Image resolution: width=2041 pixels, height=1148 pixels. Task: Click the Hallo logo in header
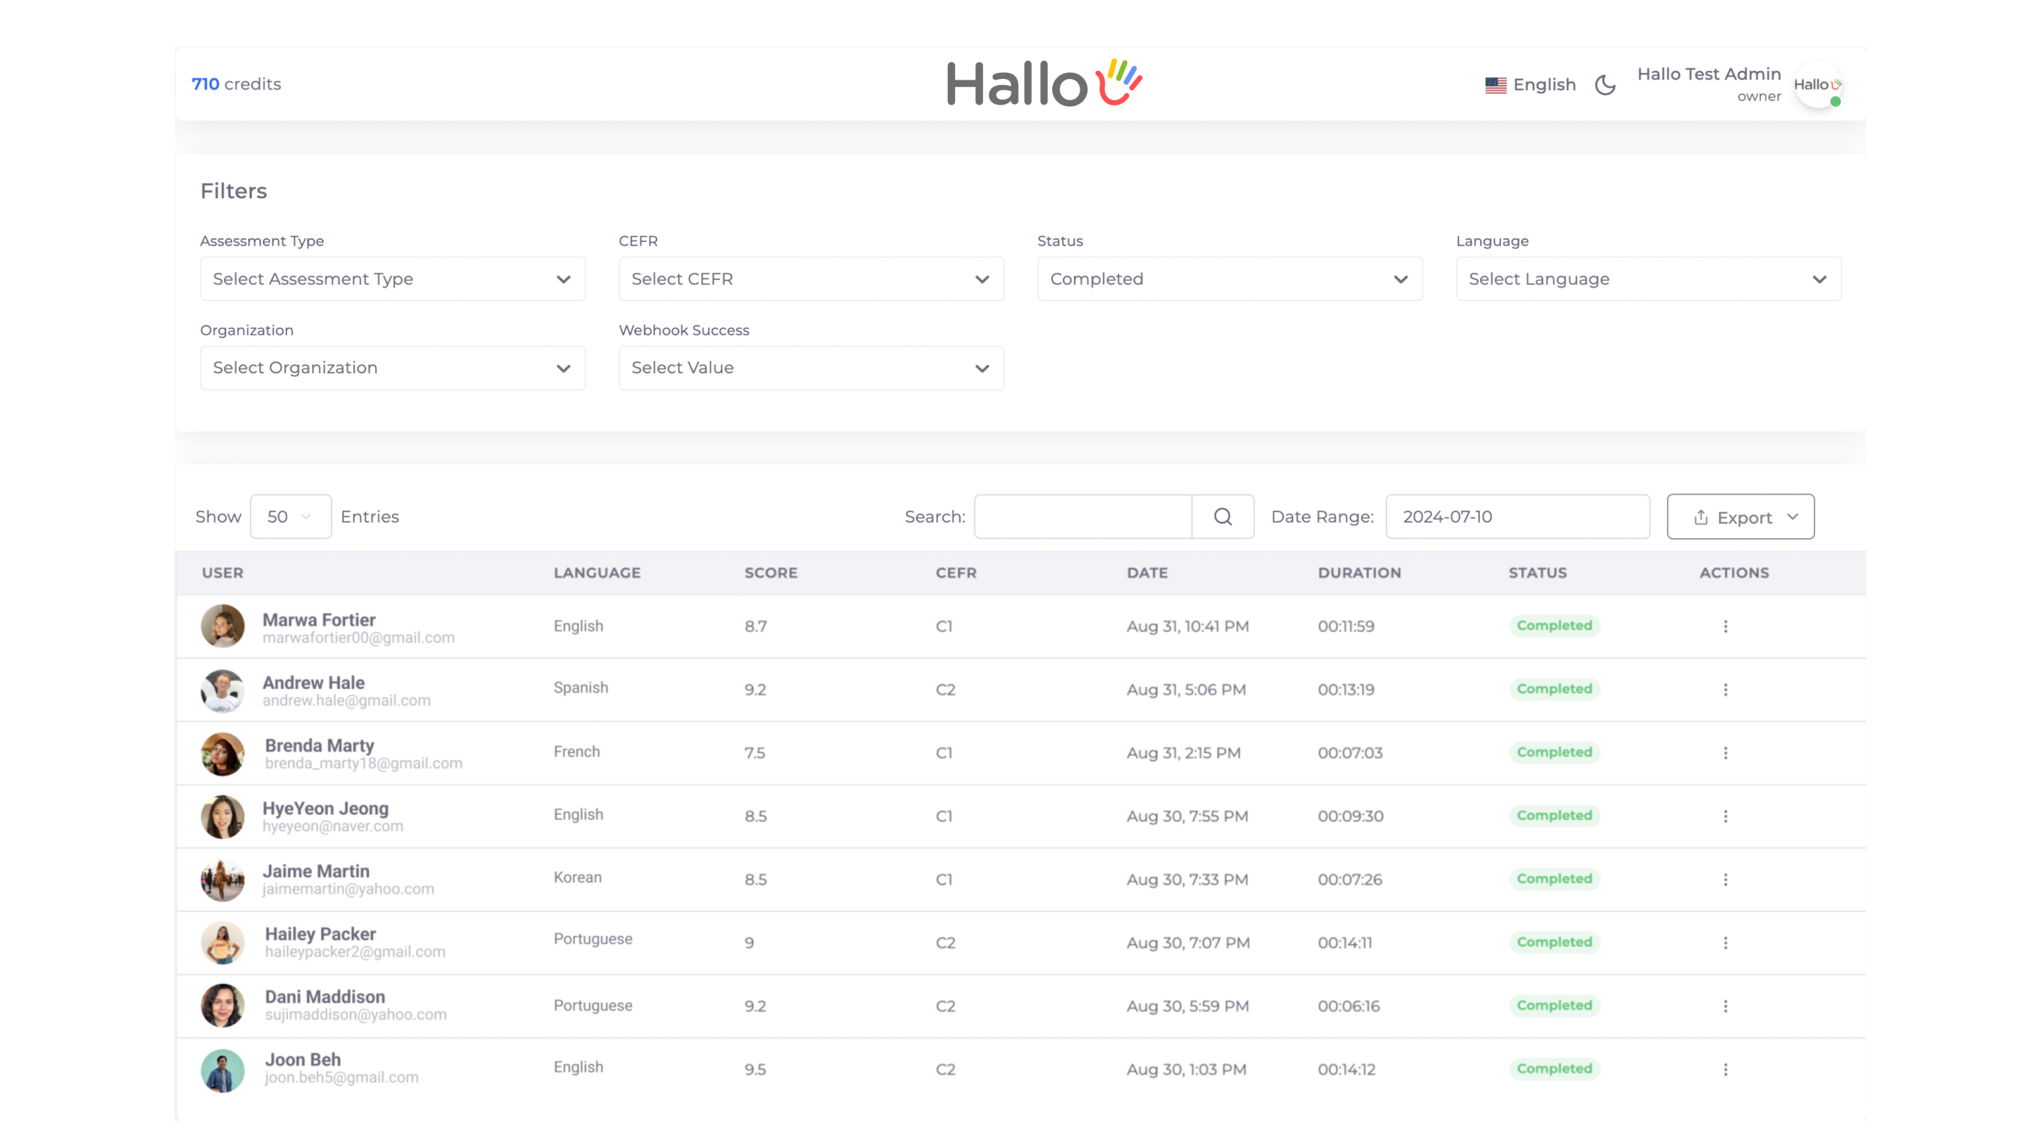pos(1044,83)
